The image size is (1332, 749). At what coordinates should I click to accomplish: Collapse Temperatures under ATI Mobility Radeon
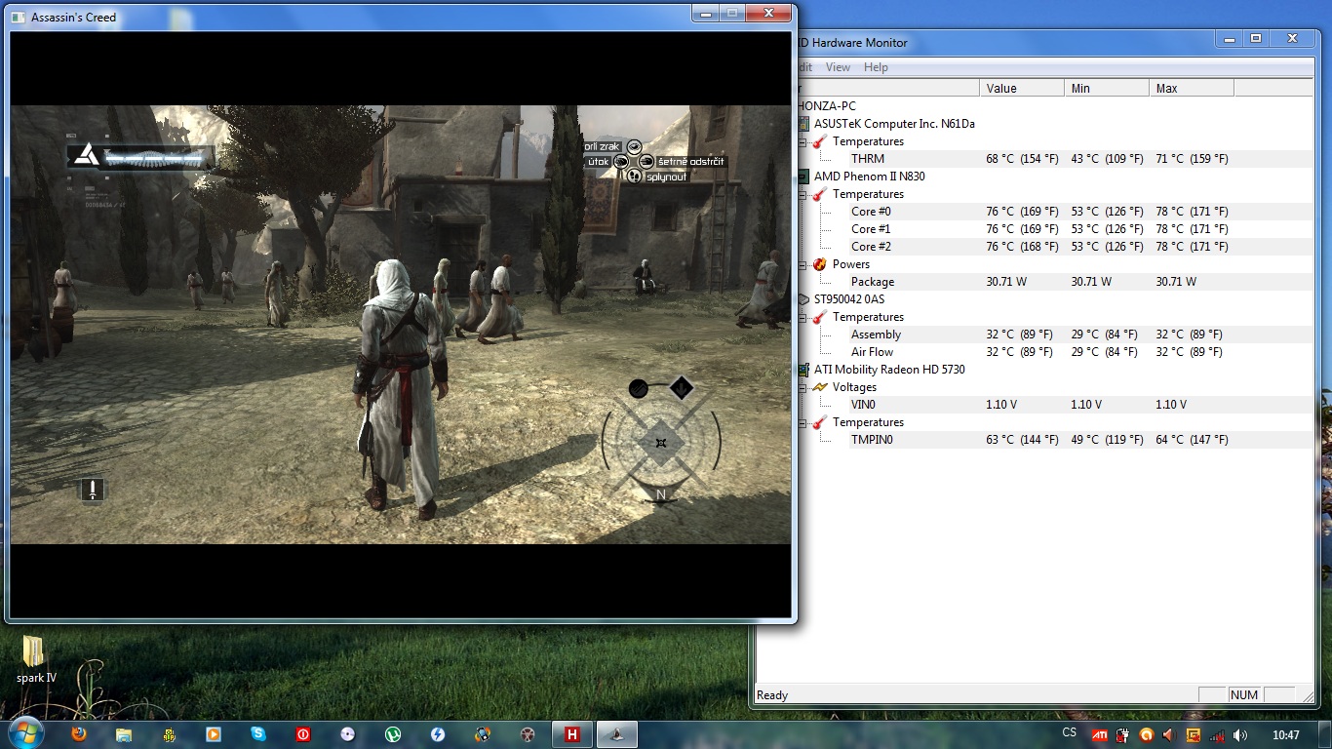(x=803, y=422)
